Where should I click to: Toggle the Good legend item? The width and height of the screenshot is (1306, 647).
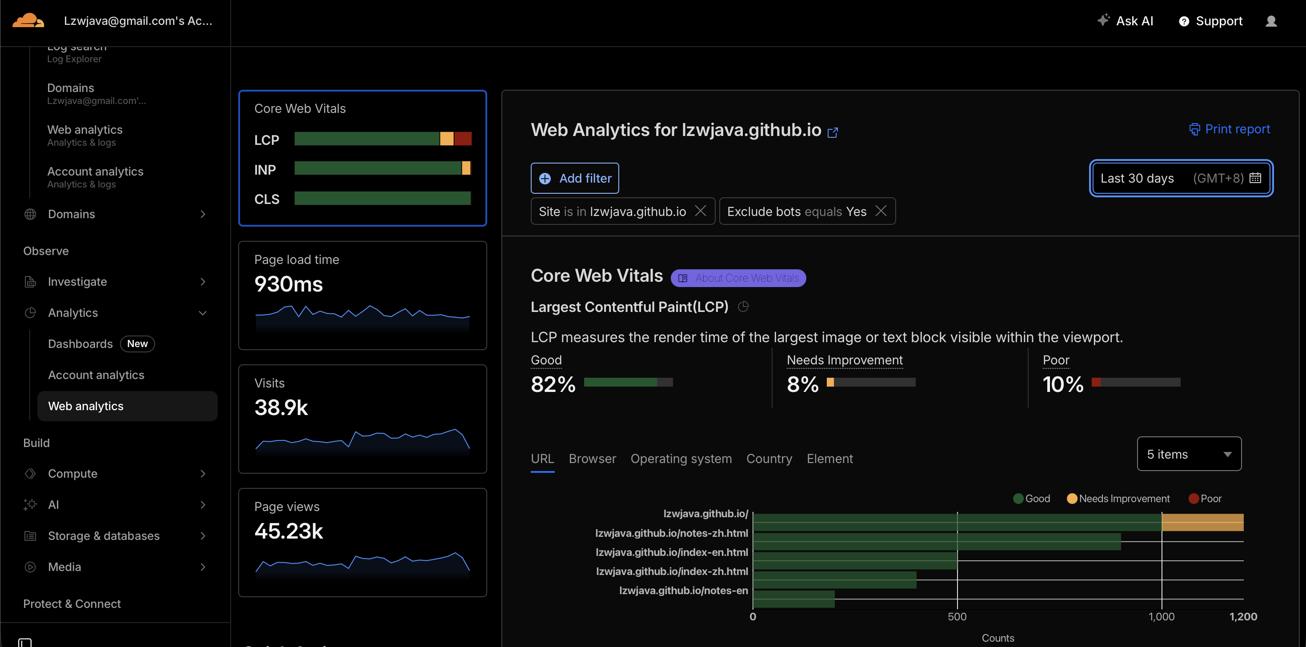click(1031, 499)
